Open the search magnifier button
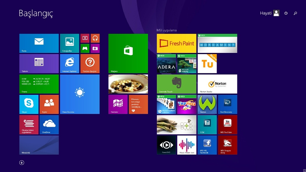This screenshot has height=172, width=306. click(x=295, y=13)
